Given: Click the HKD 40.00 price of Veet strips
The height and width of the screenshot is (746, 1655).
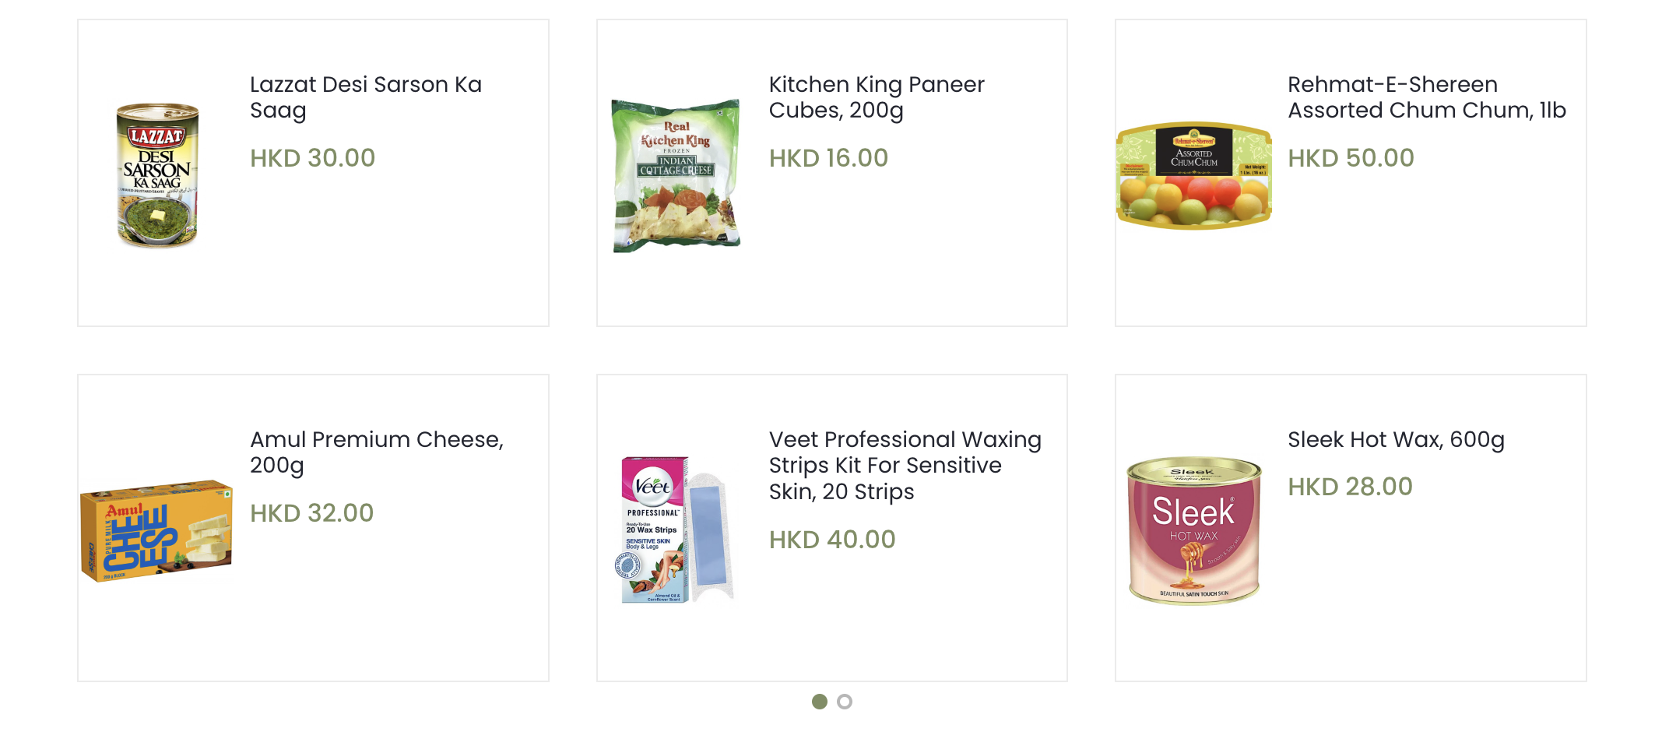Looking at the screenshot, I should tap(832, 540).
